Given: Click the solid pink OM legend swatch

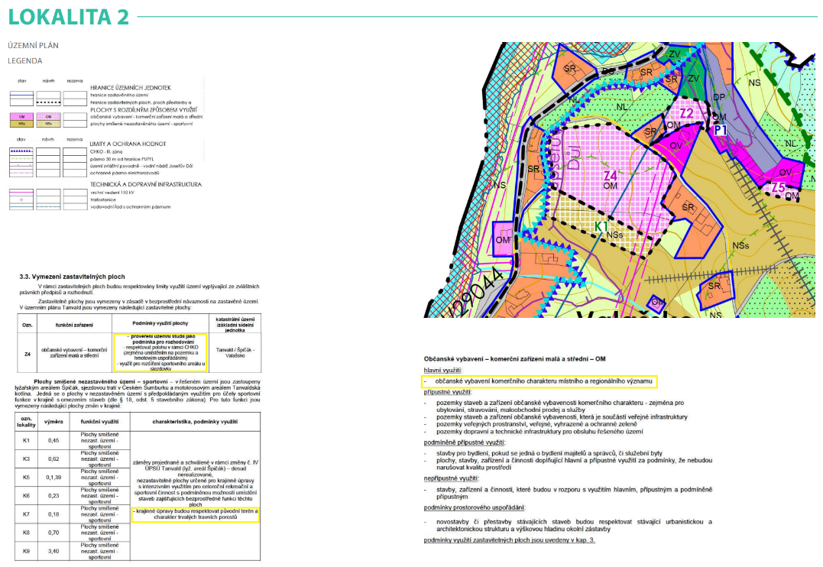Looking at the screenshot, I should coord(21,115).
